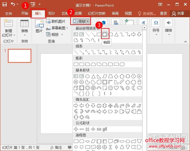Click the Picture (图片) button
The height and width of the screenshot is (151, 190).
[39, 27]
